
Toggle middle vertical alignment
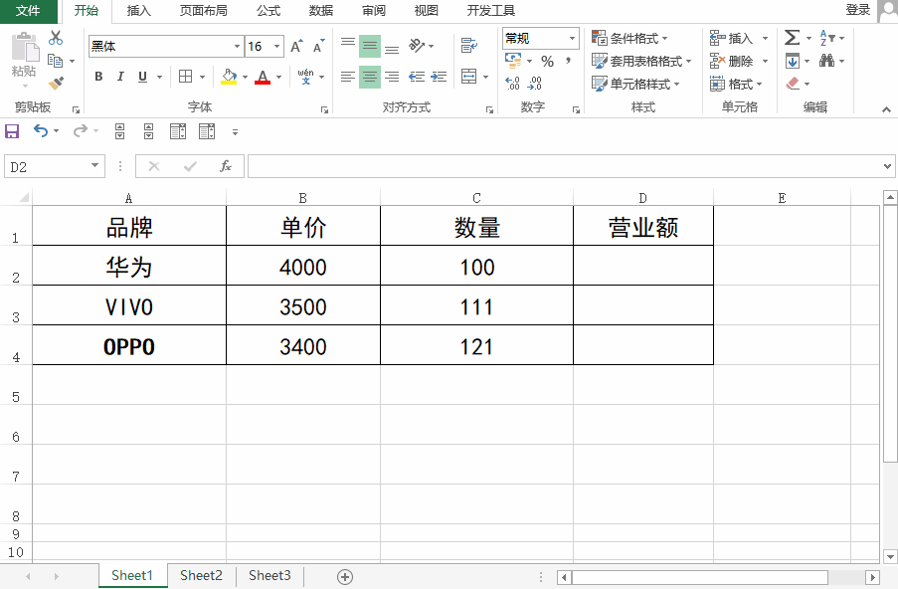pos(370,46)
